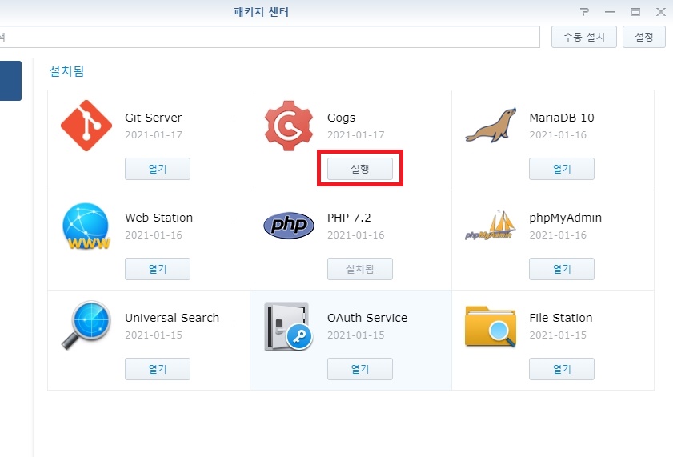673x457 pixels.
Task: Maximize the 패키지 센터 window
Action: coord(635,12)
